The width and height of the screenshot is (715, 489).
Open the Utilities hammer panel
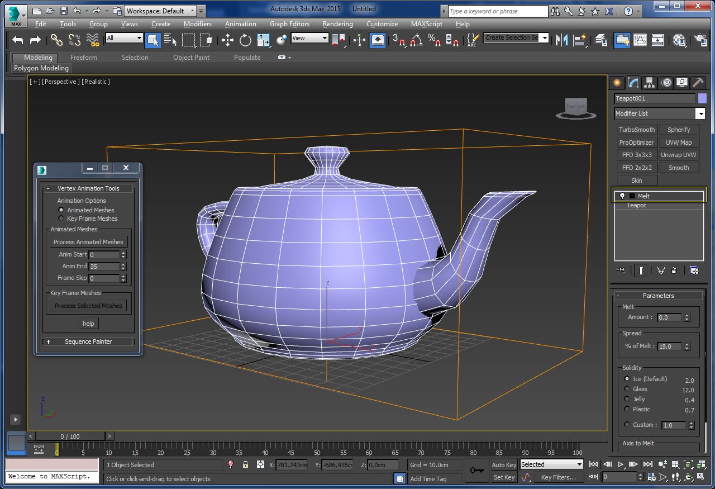pyautogui.click(x=698, y=83)
